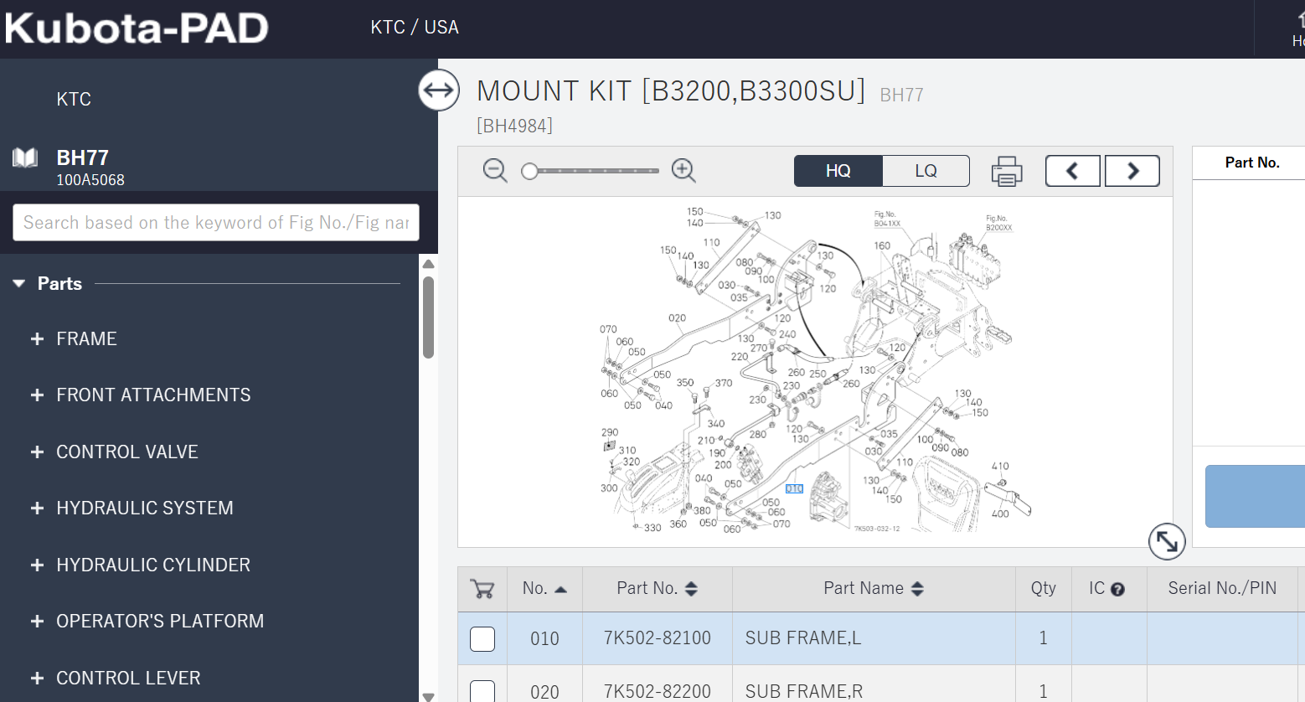
Task: Print the parts diagram
Action: point(1007,171)
